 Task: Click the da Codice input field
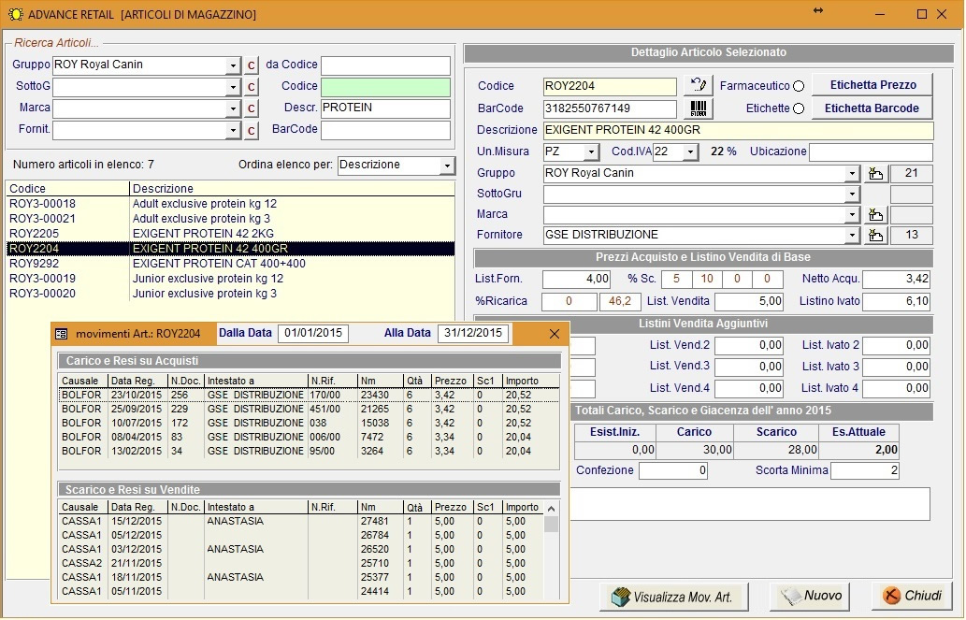pos(385,65)
